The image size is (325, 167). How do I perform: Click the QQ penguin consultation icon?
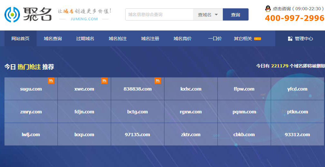pos(268,9)
